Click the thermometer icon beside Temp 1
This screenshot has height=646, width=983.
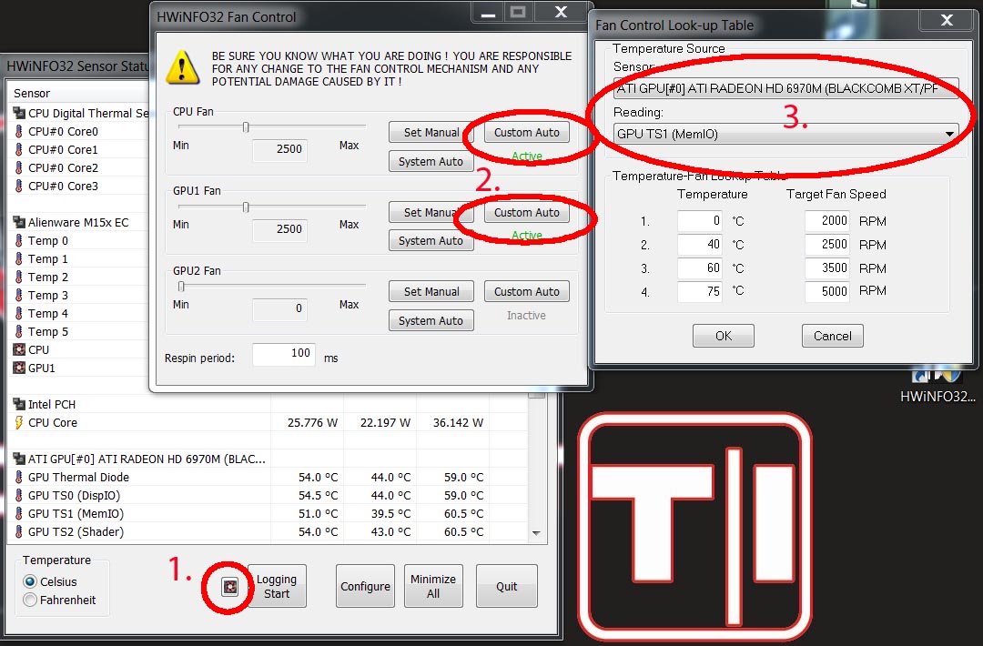point(19,258)
